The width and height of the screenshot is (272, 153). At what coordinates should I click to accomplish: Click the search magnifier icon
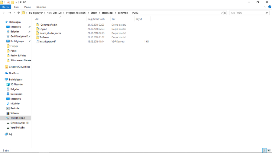click(x=267, y=13)
